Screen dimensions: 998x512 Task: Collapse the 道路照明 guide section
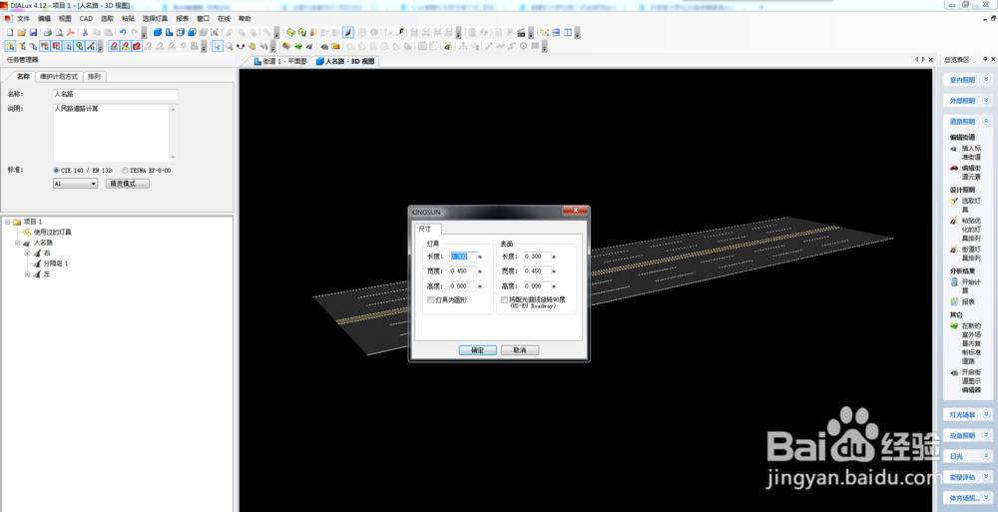(x=986, y=121)
